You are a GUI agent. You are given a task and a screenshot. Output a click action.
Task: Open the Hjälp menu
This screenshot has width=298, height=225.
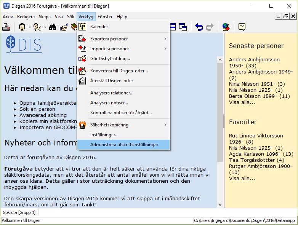tap(122, 17)
